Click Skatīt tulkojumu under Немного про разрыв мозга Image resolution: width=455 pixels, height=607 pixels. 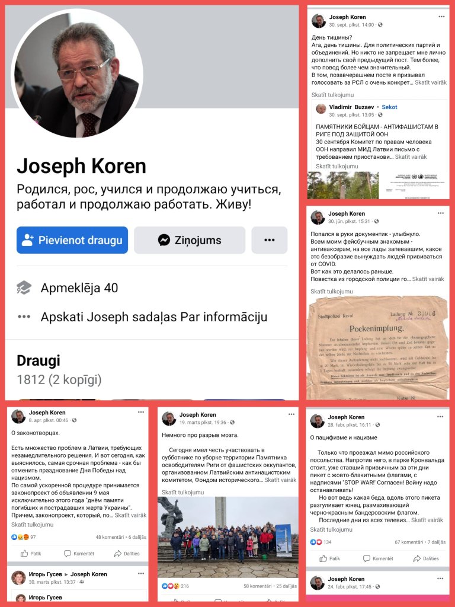[183, 492]
